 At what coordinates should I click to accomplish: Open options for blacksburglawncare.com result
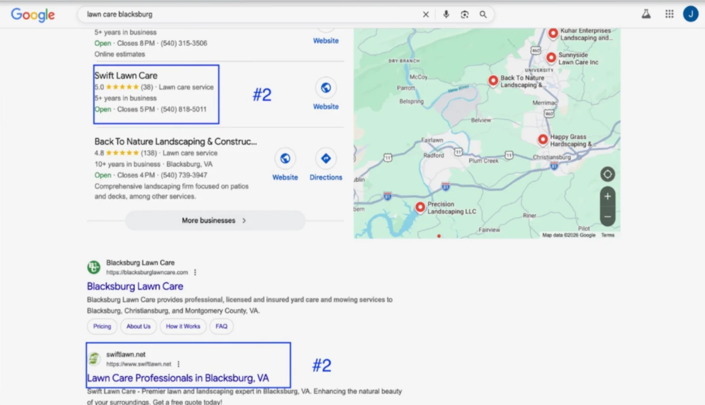point(195,272)
